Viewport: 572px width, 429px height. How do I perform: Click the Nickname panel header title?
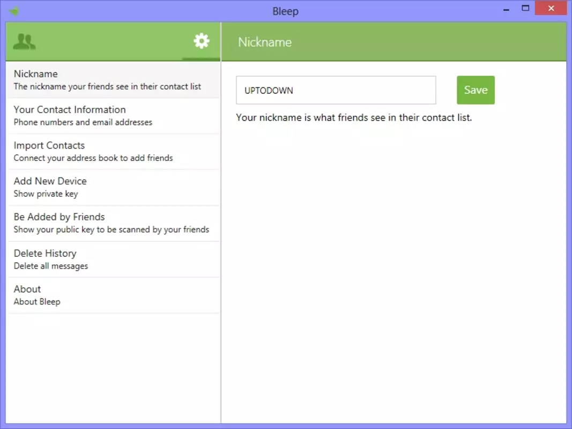click(x=265, y=42)
